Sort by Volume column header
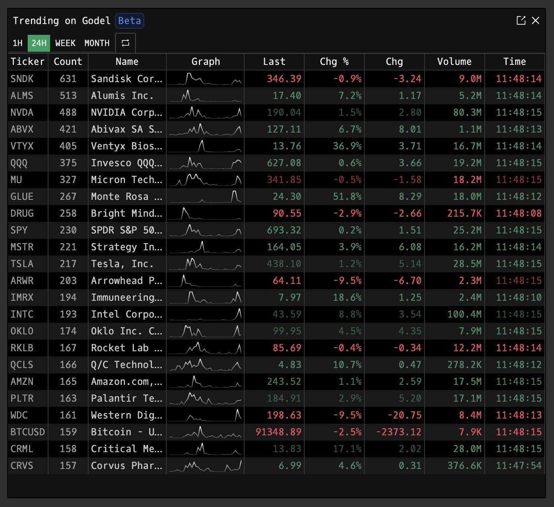 click(455, 62)
